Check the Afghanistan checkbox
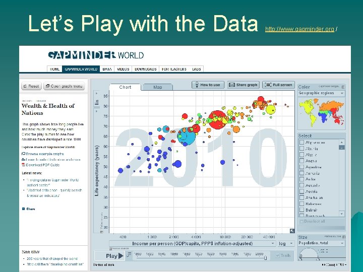The width and height of the screenshot is (363, 272). tap(301, 142)
